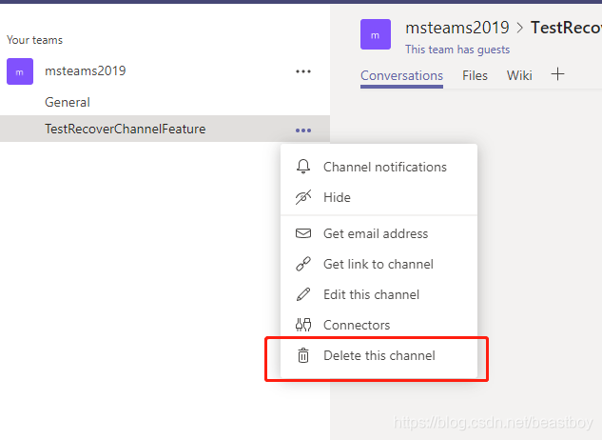602x440 pixels.
Task: Choose Get link to channel
Action: tap(379, 264)
